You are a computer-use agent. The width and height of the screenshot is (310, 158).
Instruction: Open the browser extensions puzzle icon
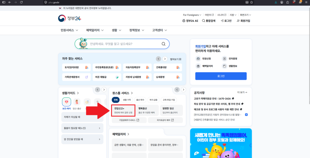point(288,2)
